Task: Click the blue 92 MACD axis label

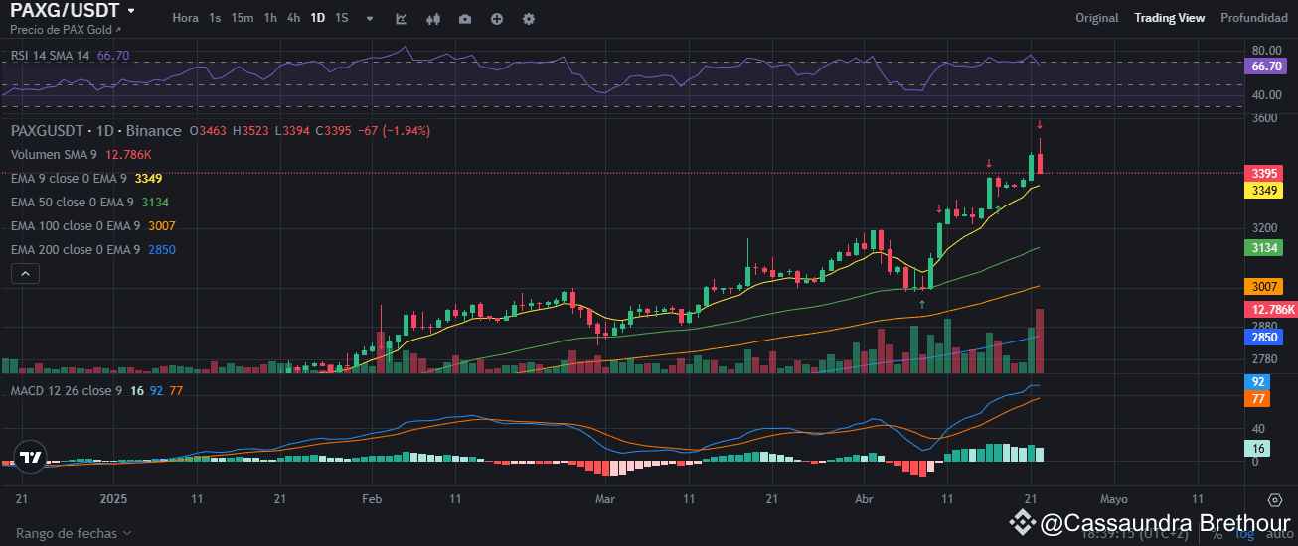Action: pos(1257,381)
